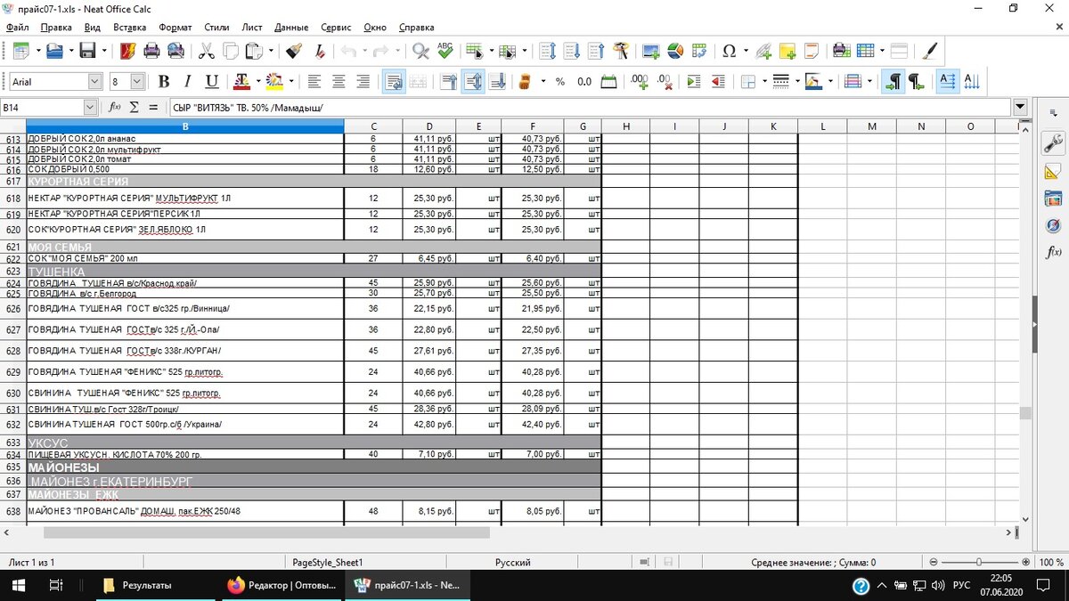1069x601 pixels.
Task: Click the AutoFilter icon
Action: 621,51
